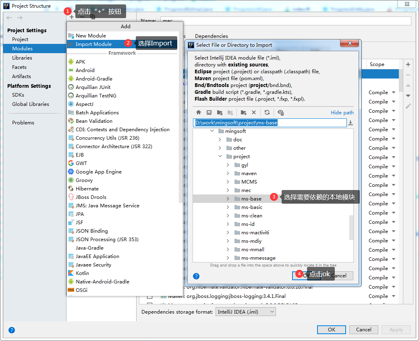Click the file tree vertical scrollbar

click(351, 227)
